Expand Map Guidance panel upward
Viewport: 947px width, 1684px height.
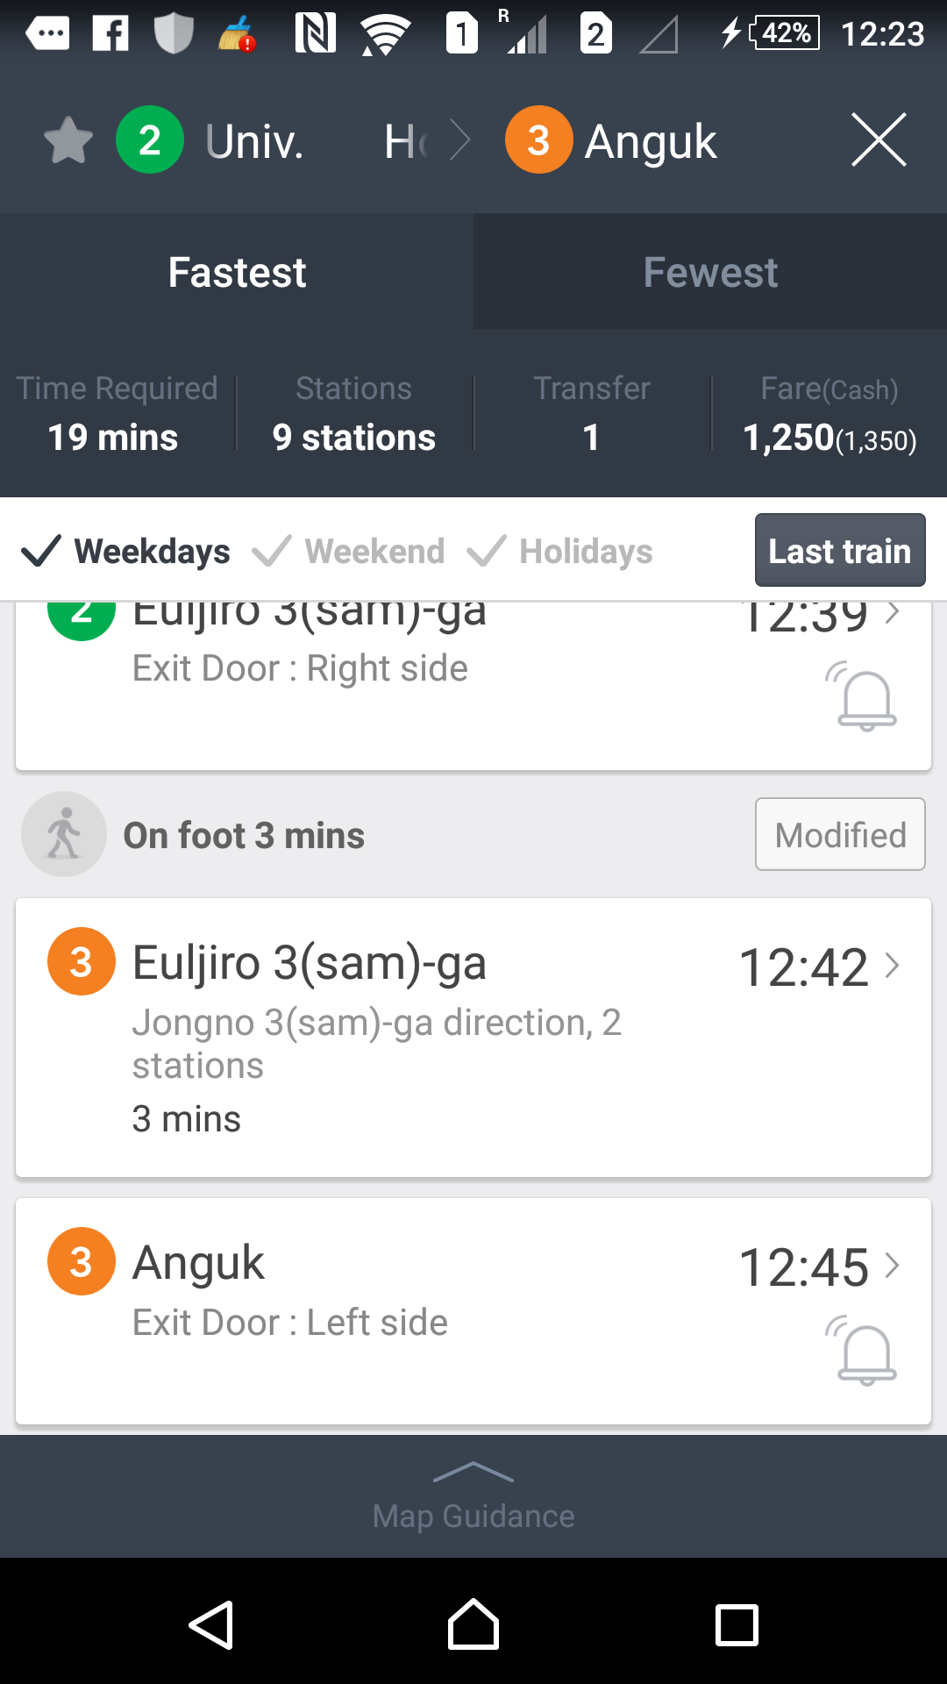pyautogui.click(x=473, y=1496)
